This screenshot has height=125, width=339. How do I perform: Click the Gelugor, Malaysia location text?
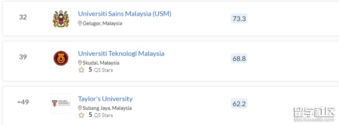click(x=102, y=23)
